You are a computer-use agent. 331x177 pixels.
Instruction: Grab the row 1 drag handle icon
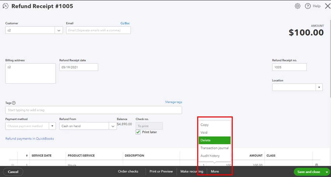coord(13,165)
